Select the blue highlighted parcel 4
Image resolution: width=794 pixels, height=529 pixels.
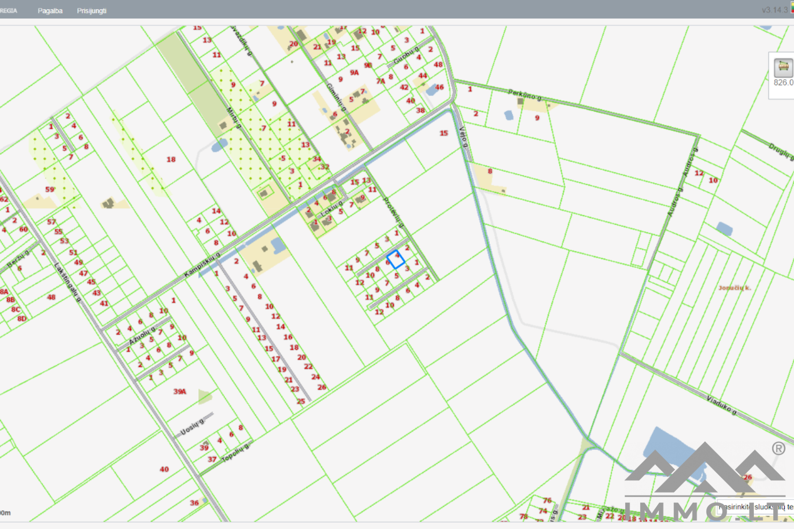click(x=396, y=260)
